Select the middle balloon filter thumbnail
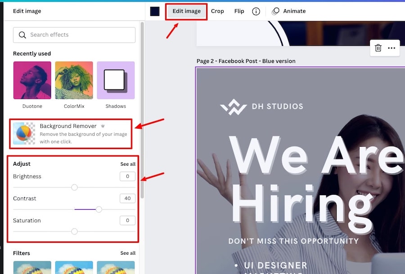This screenshot has width=405, height=274. coord(74,267)
